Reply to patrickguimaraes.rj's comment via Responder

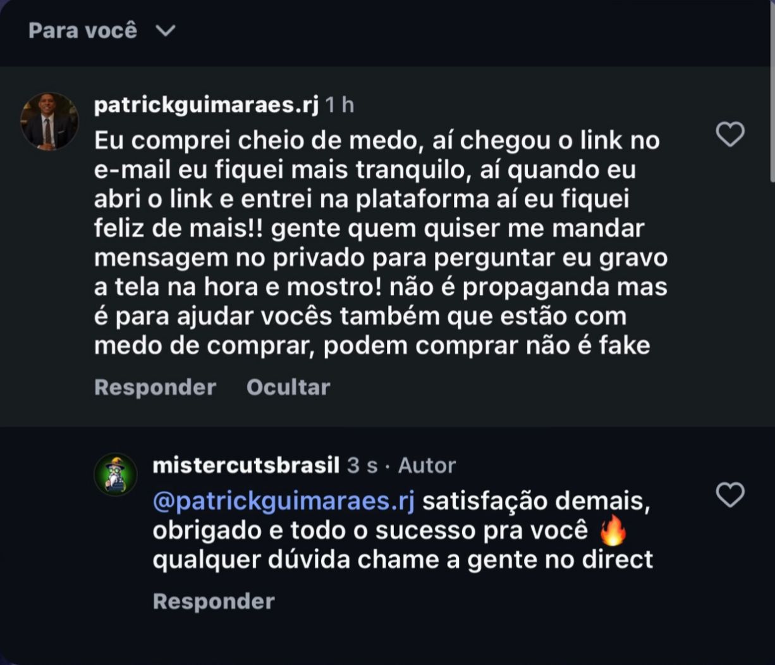coord(155,387)
